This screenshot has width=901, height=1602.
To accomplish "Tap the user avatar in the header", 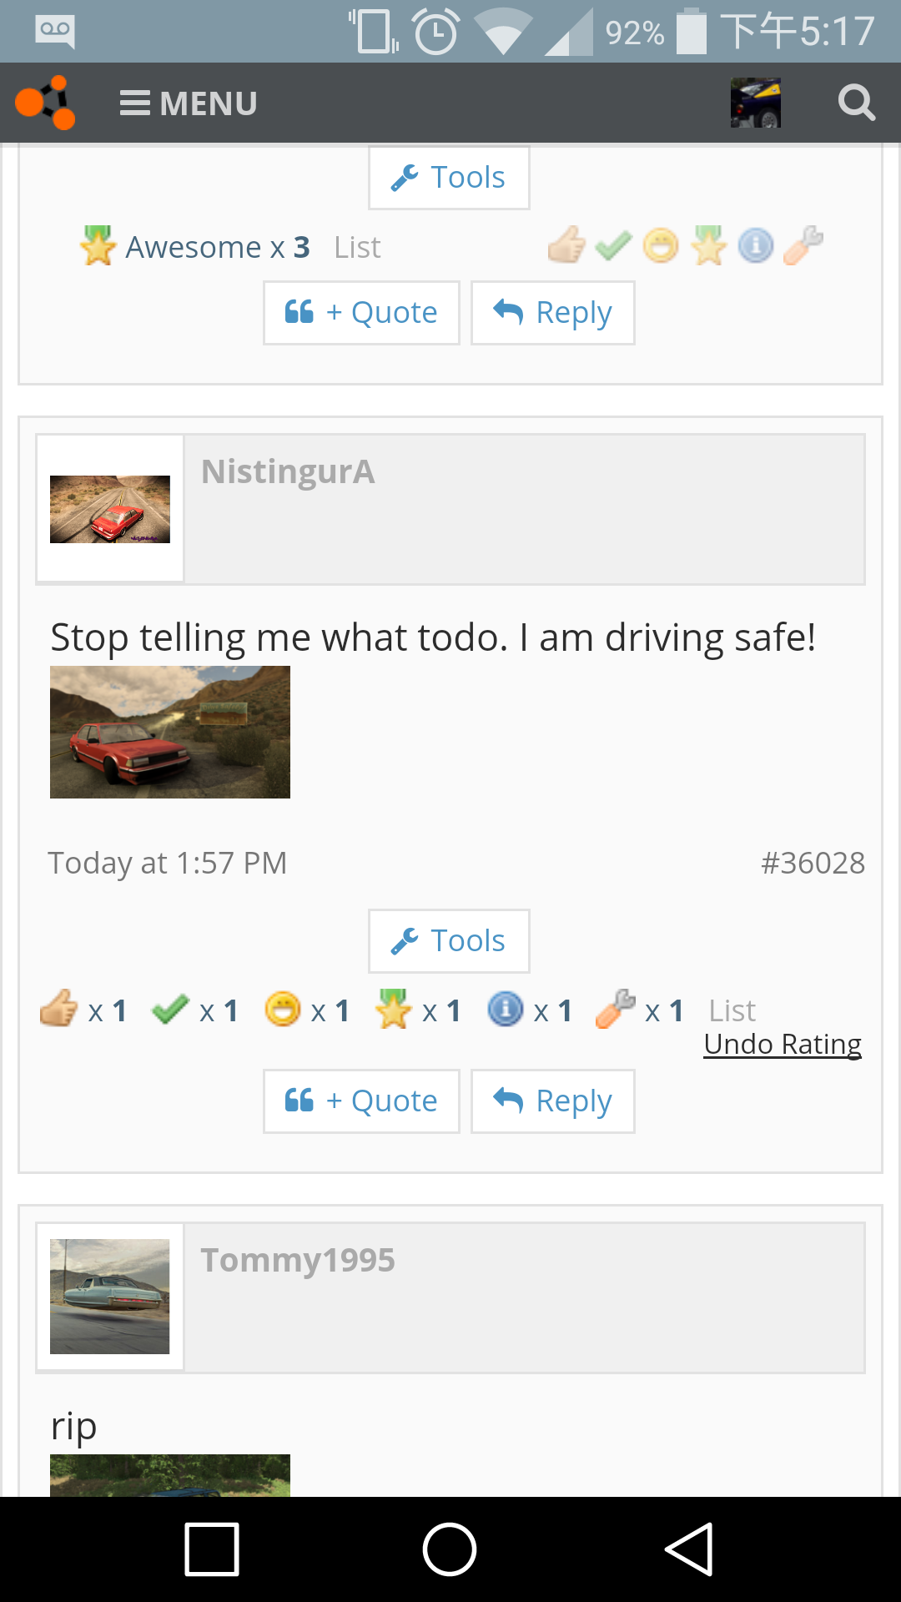I will pos(755,103).
